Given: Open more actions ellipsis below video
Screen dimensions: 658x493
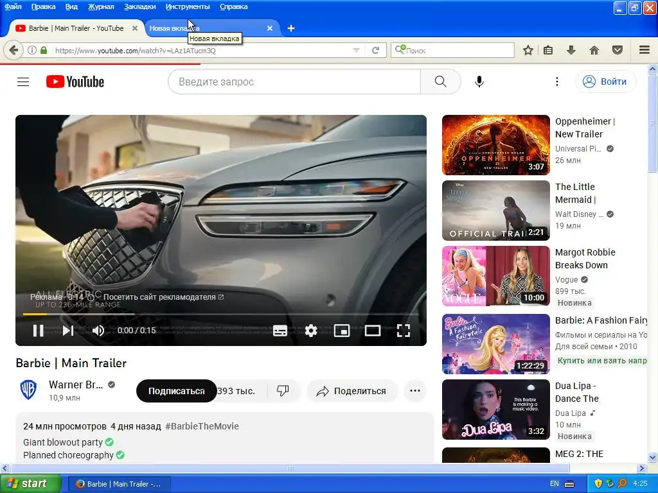Looking at the screenshot, I should point(415,391).
